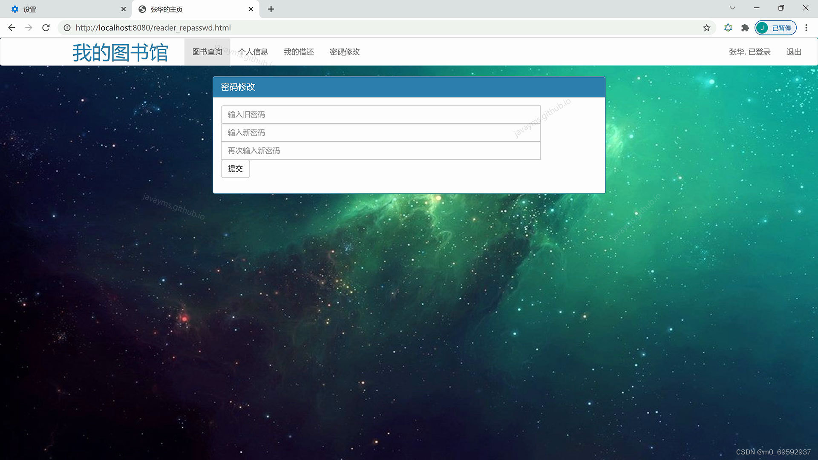818x460 pixels.
Task: Click the site info icon in address bar
Action: (67, 28)
